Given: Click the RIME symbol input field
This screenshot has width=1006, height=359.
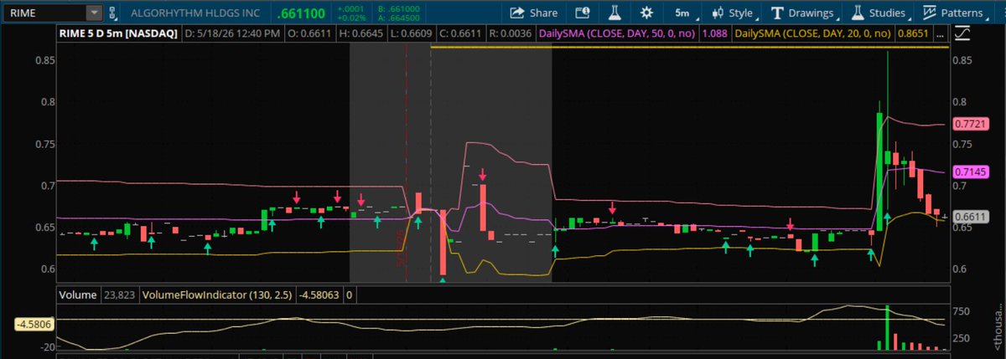Looking at the screenshot, I should (44, 13).
